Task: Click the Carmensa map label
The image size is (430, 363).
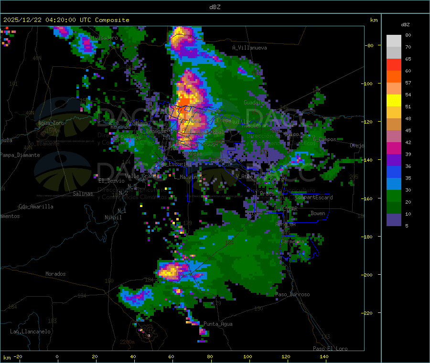Action: point(292,241)
